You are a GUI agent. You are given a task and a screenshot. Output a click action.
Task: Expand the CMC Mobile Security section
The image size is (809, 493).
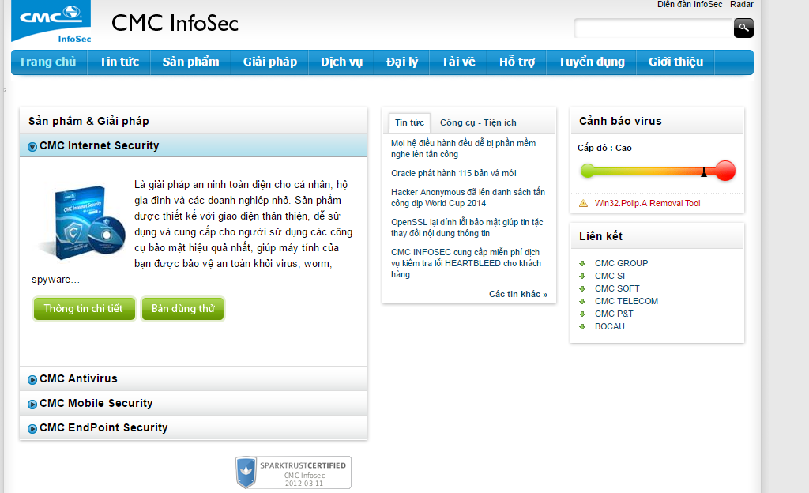click(194, 403)
